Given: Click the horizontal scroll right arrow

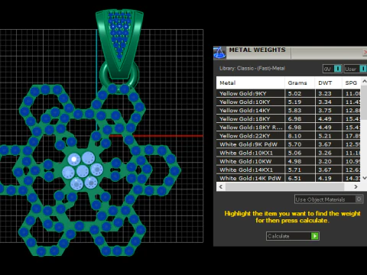Looking at the screenshot, I should pos(356,186).
